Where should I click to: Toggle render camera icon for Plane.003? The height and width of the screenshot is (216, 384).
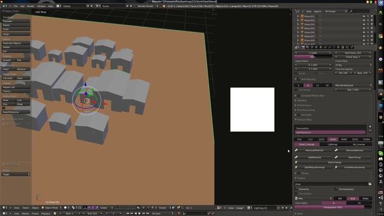(372, 20)
